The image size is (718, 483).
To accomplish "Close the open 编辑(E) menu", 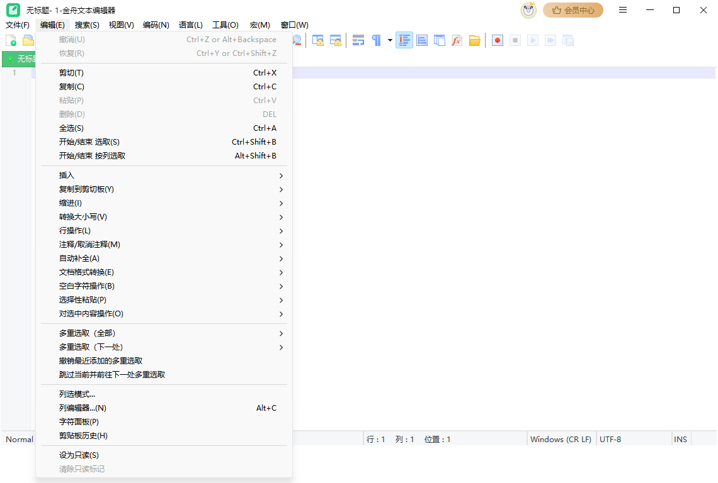I will point(52,25).
